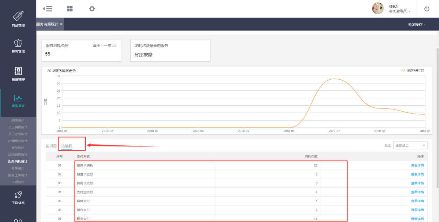439x222 pixels.
Task: Open 服务工单统计 in the sidebar
Action: (x=18, y=175)
